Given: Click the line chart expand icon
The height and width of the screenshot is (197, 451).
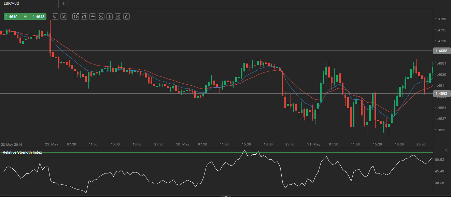Looking at the screenshot, I should 101,16.
